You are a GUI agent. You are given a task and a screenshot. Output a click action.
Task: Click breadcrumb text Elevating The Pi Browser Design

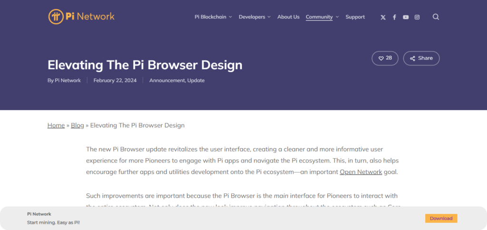137,125
